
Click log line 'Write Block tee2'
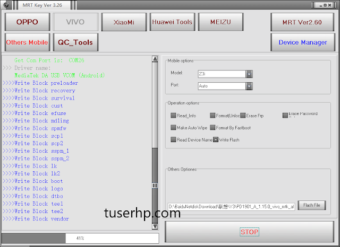click(33, 211)
